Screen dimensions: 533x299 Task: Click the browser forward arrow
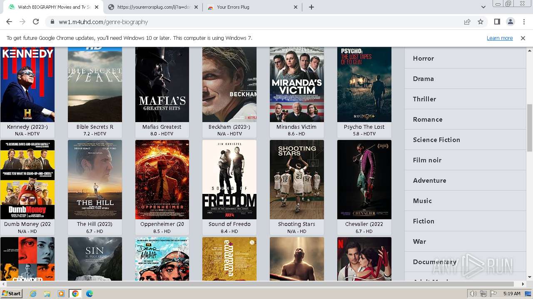pyautogui.click(x=22, y=22)
